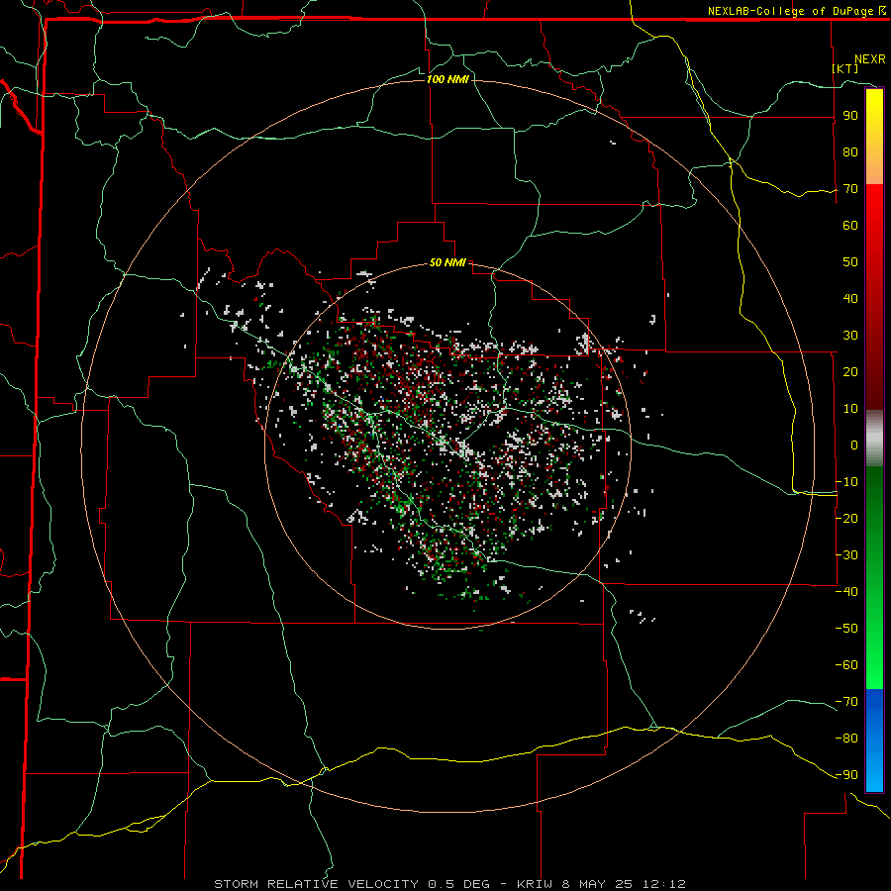The image size is (891, 891).
Task: Select the 50 NMI range ring label
Action: click(447, 262)
